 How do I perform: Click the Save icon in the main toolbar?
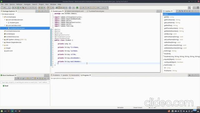point(7,8)
